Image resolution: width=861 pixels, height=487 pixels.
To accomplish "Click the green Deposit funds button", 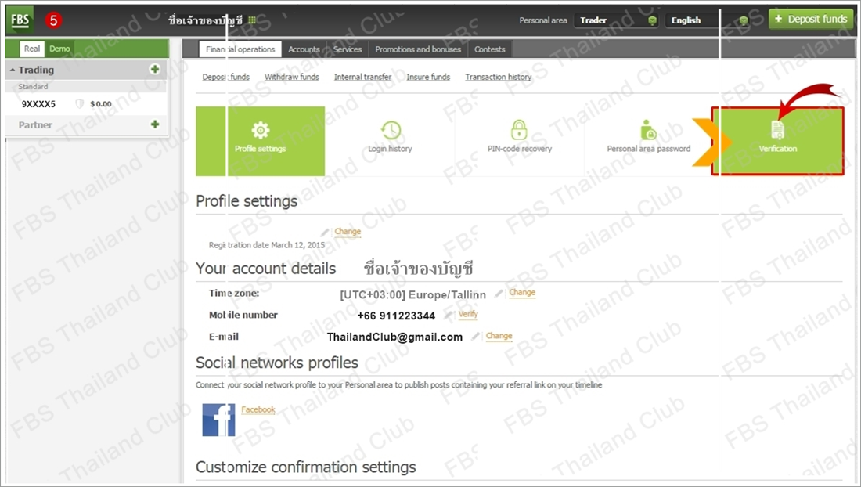I will pyautogui.click(x=811, y=20).
